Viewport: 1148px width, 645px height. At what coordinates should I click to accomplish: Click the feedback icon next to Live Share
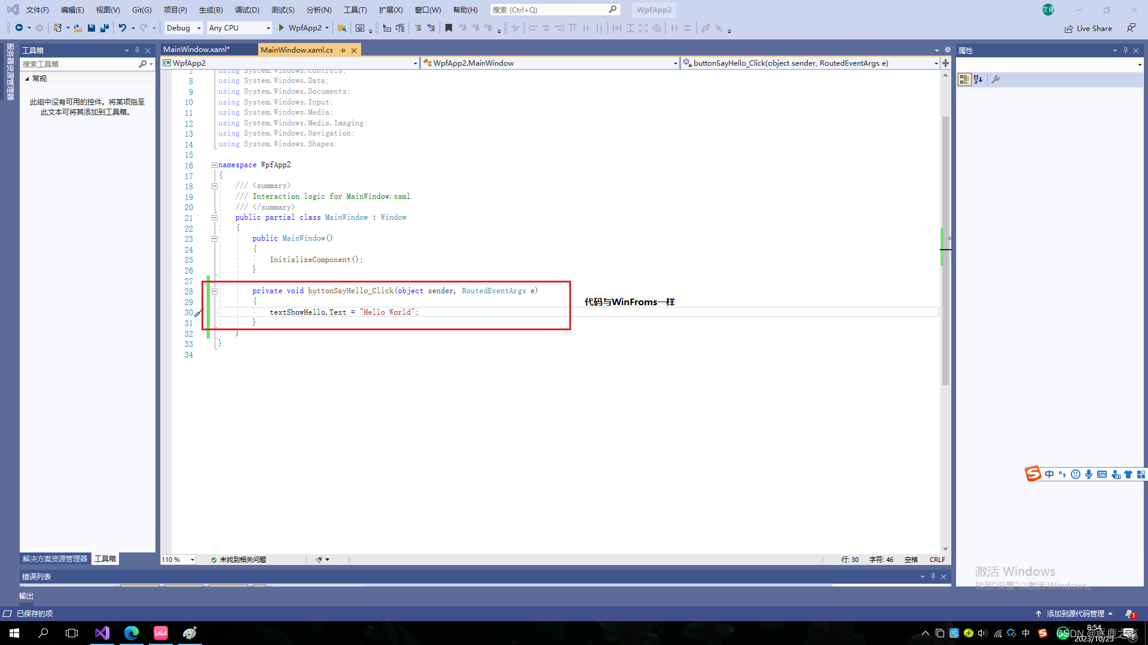(1131, 28)
